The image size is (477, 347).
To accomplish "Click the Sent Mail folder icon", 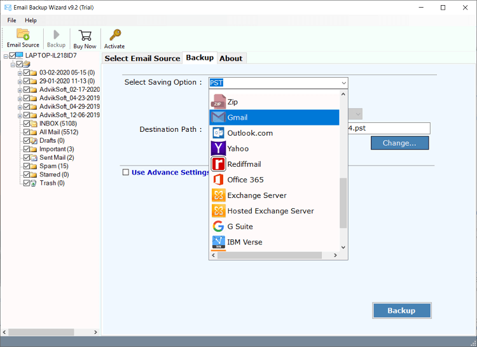I will coord(34,158).
